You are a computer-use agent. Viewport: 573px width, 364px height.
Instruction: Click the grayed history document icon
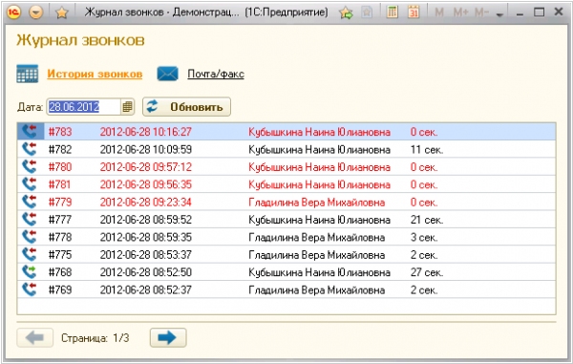367,12
